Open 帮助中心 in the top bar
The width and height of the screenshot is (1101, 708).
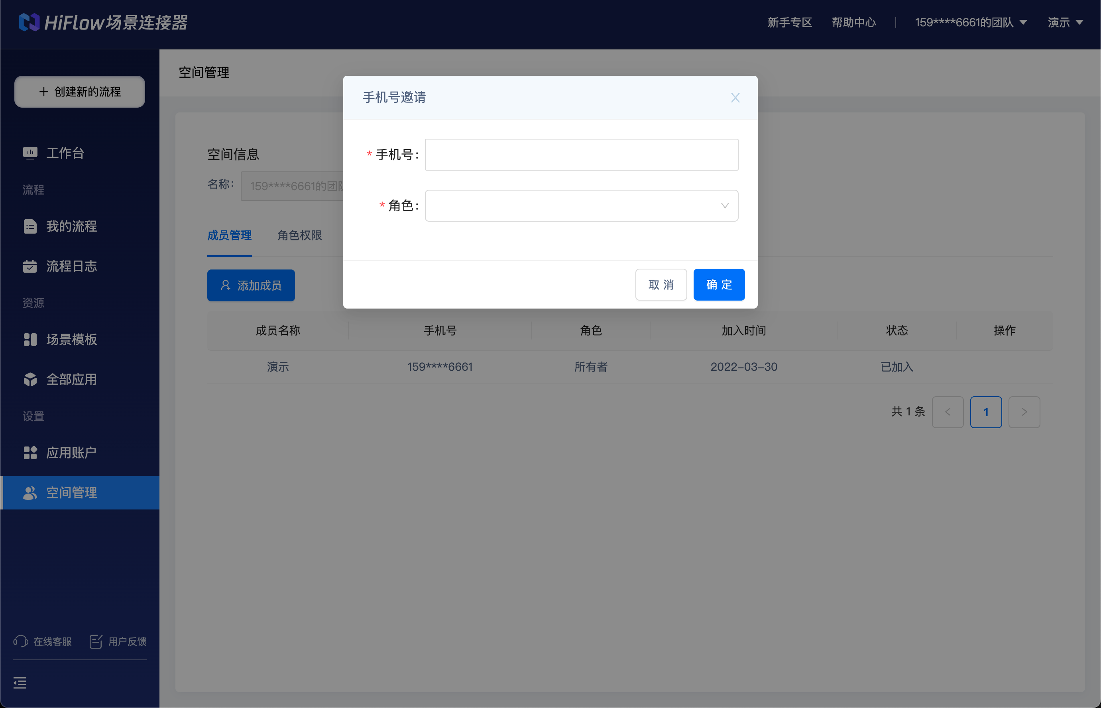854,22
